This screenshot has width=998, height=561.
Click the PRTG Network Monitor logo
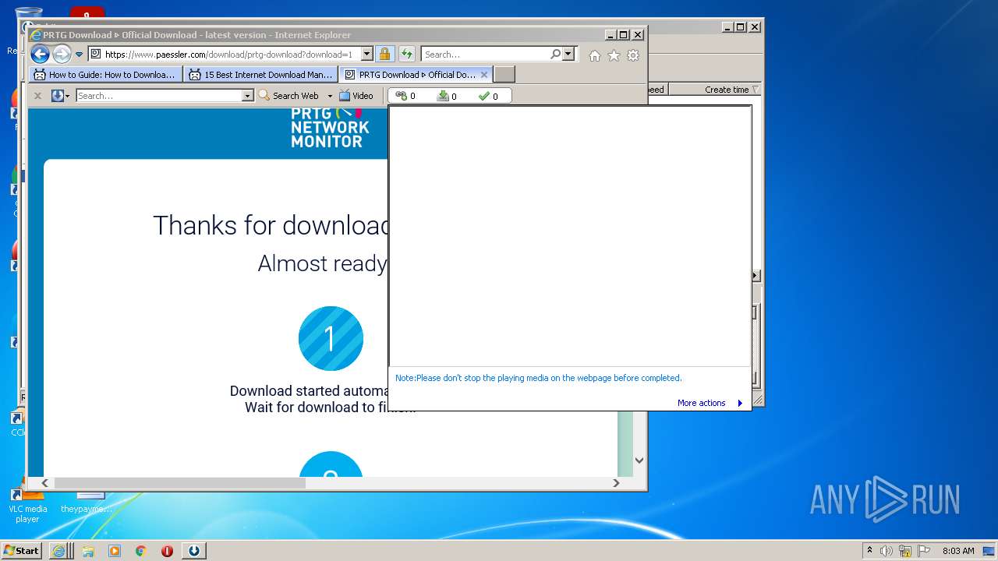330,128
